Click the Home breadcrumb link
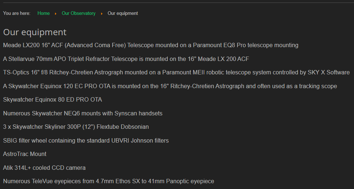 coord(44,13)
